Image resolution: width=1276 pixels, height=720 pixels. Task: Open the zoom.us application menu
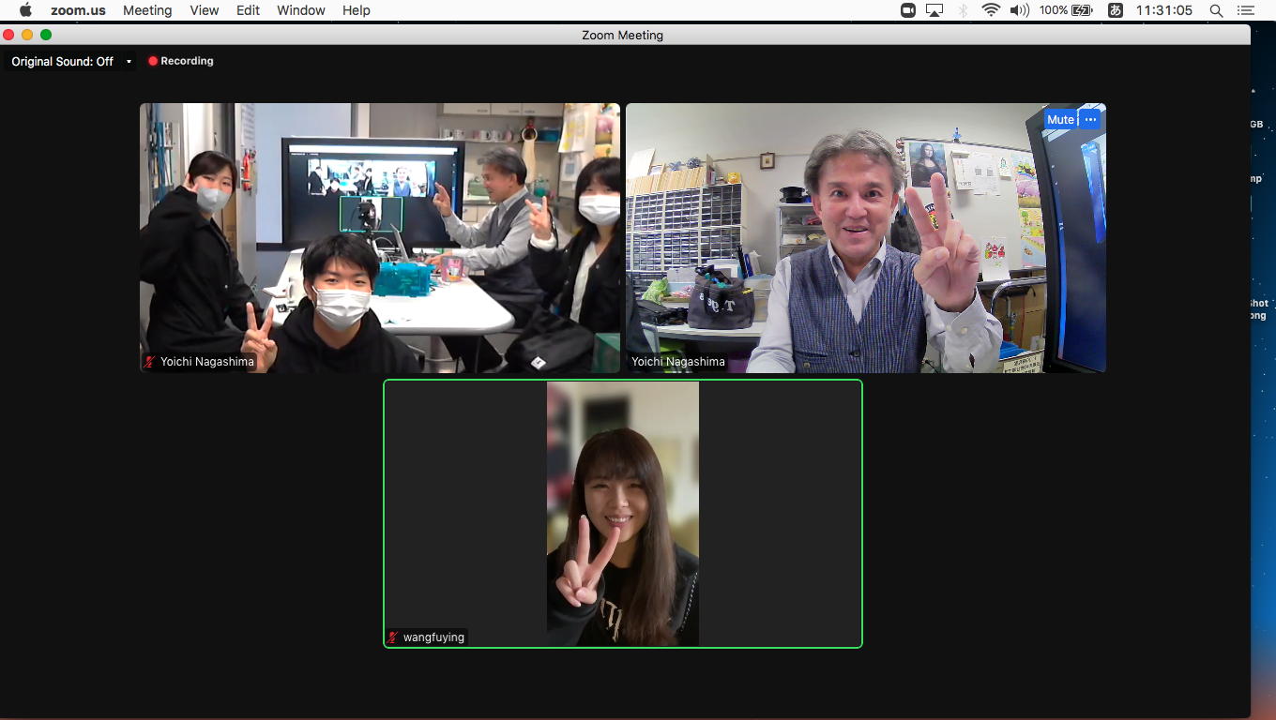click(78, 10)
